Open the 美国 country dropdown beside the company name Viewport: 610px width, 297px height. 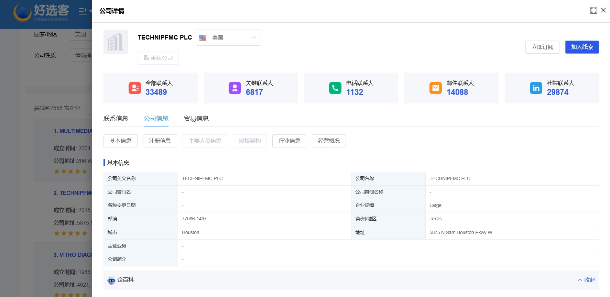coord(228,37)
